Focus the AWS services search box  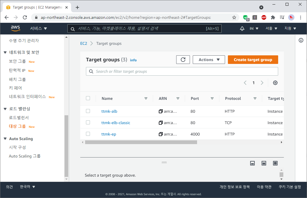(x=145, y=29)
